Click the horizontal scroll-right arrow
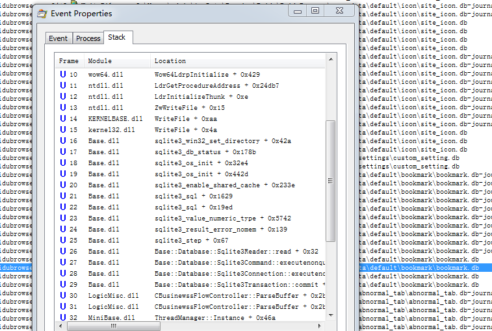Screen dimensions: 492x331 coord(319,326)
